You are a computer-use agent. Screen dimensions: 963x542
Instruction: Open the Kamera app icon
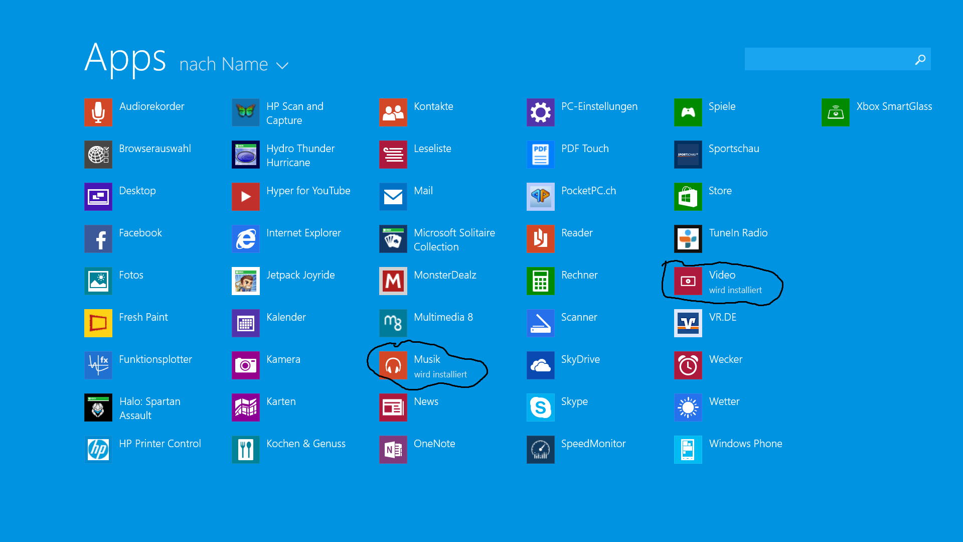246,365
